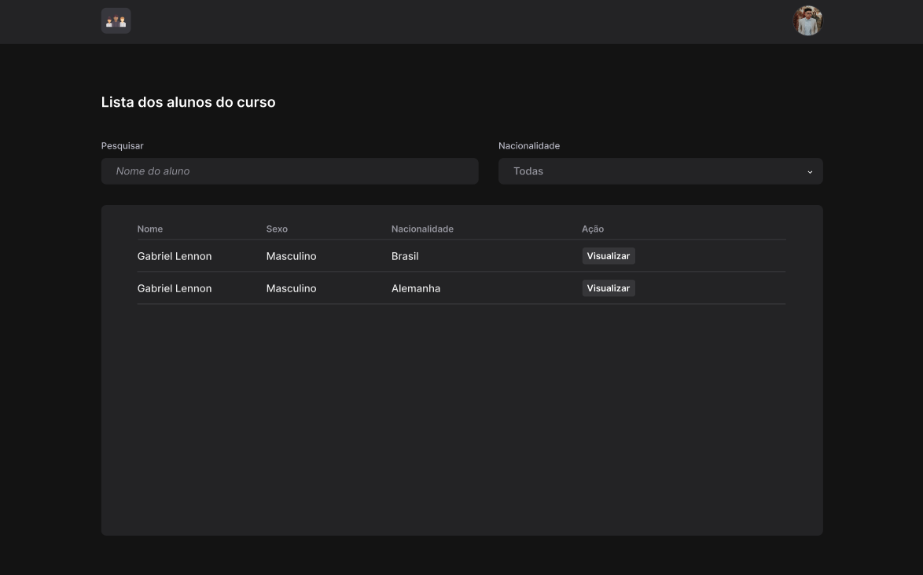Select the Nacionalidade filter control

[660, 170]
